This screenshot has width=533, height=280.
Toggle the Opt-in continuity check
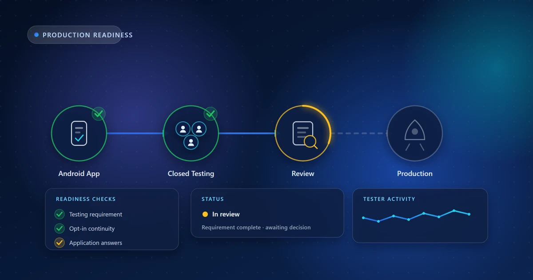click(x=60, y=228)
